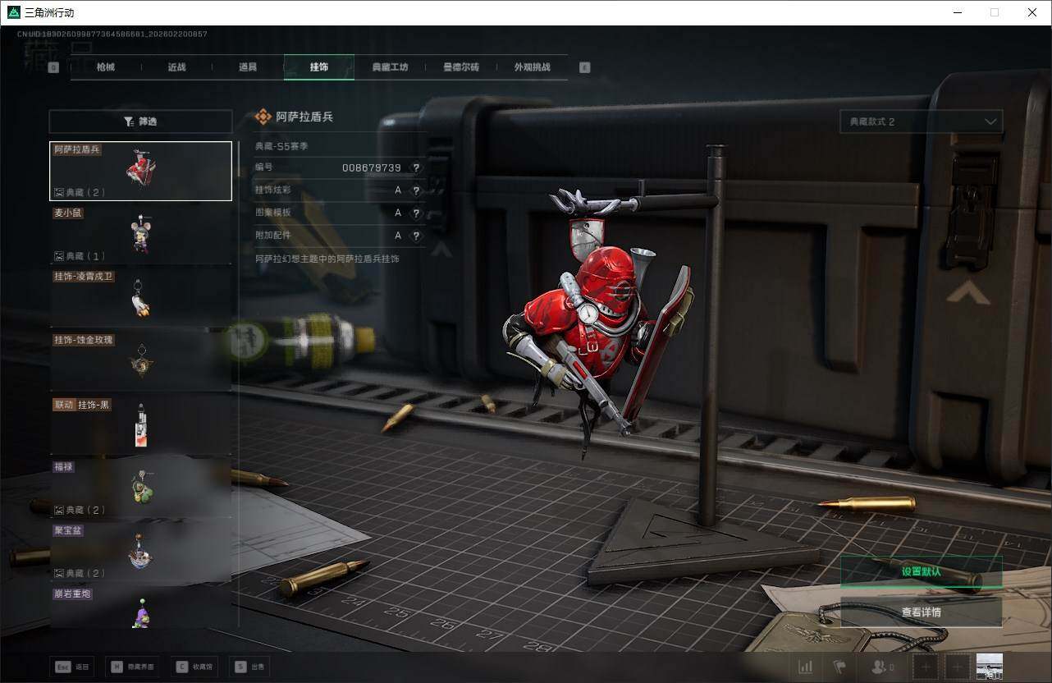Screen dimensions: 1052x683
Task: Click the filter funnel icon
Action: click(x=129, y=121)
